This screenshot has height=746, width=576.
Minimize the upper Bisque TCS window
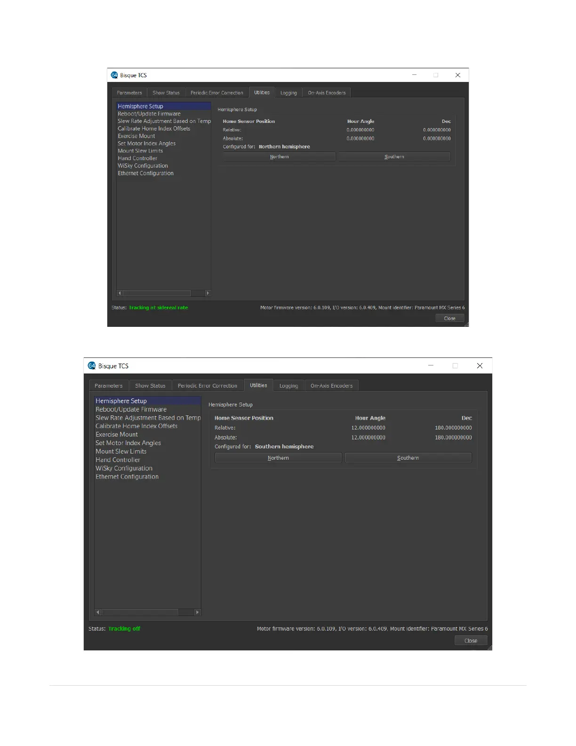pos(415,75)
